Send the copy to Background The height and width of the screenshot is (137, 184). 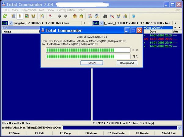pos(127,63)
